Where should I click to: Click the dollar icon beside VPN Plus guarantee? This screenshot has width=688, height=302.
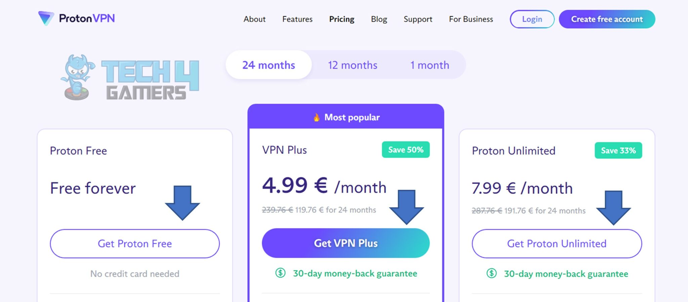click(280, 273)
